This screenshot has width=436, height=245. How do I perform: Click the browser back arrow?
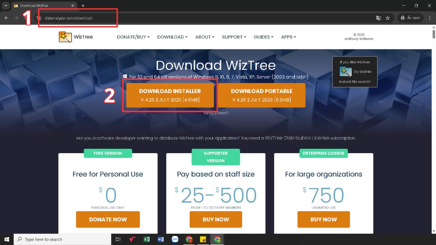tap(6, 18)
